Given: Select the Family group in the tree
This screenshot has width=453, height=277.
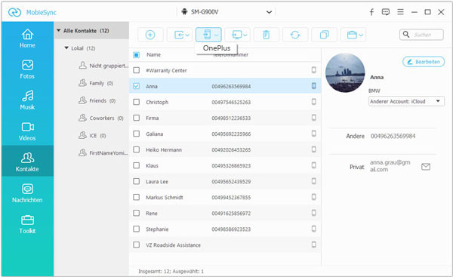Looking at the screenshot, I should pos(96,83).
